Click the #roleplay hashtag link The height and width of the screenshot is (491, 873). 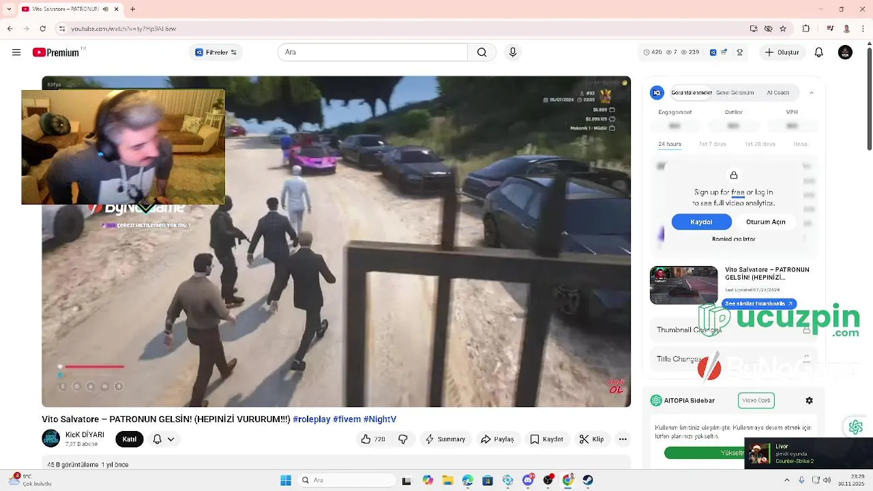(312, 419)
